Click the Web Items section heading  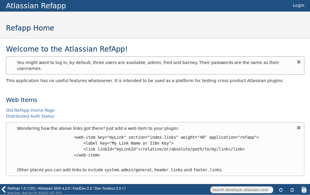(x=22, y=100)
